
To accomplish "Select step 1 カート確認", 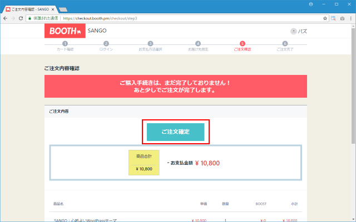I will [x=65, y=46].
